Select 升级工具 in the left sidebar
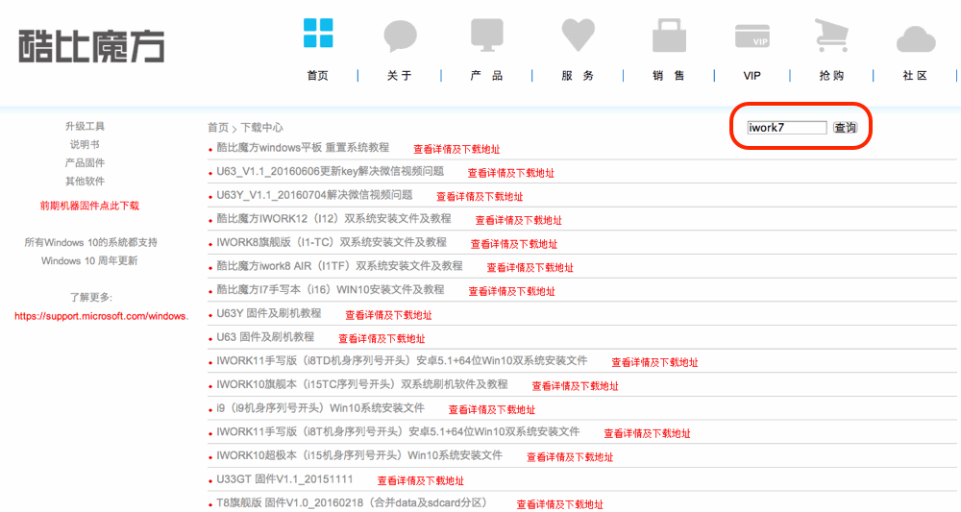This screenshot has height=512, width=961. point(85,127)
